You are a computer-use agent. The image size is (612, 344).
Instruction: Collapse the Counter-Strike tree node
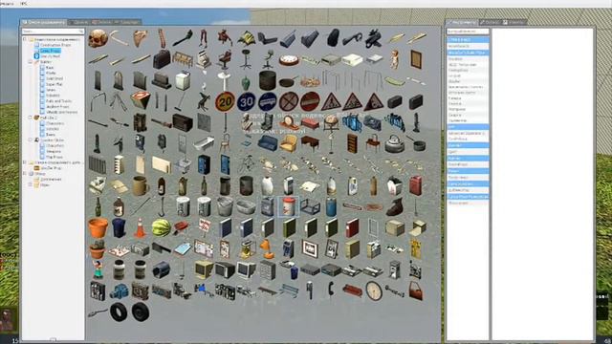pos(31,140)
